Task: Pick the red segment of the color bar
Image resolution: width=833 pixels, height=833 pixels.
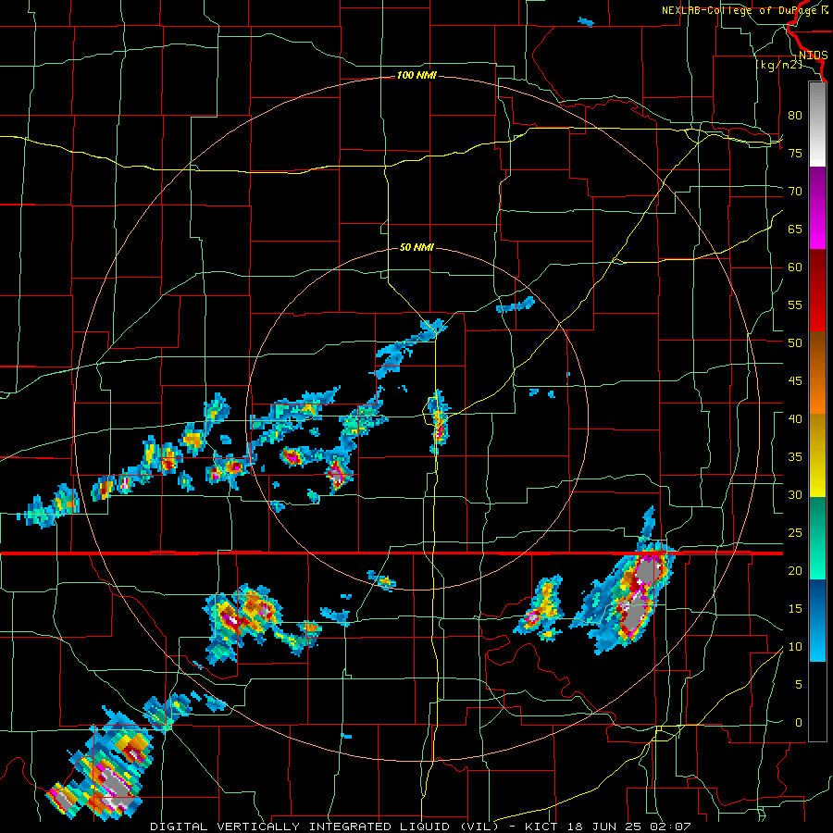Action: (817, 290)
